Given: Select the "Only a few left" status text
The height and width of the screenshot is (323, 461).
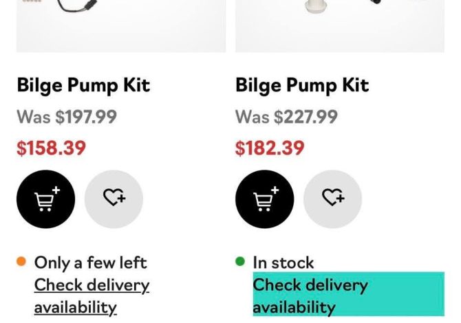Looking at the screenshot, I should point(90,263).
